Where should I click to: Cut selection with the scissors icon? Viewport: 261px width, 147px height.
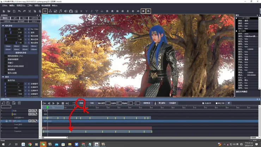click(x=30, y=11)
